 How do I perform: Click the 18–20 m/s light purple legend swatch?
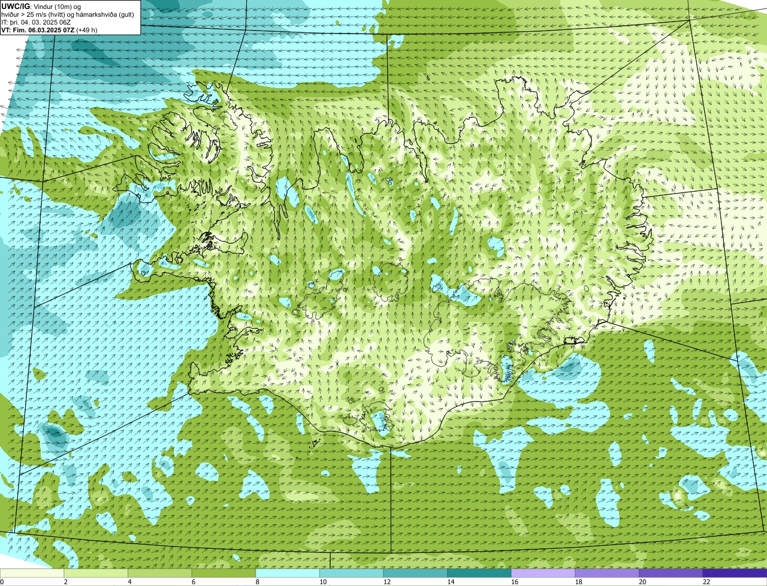click(x=607, y=573)
